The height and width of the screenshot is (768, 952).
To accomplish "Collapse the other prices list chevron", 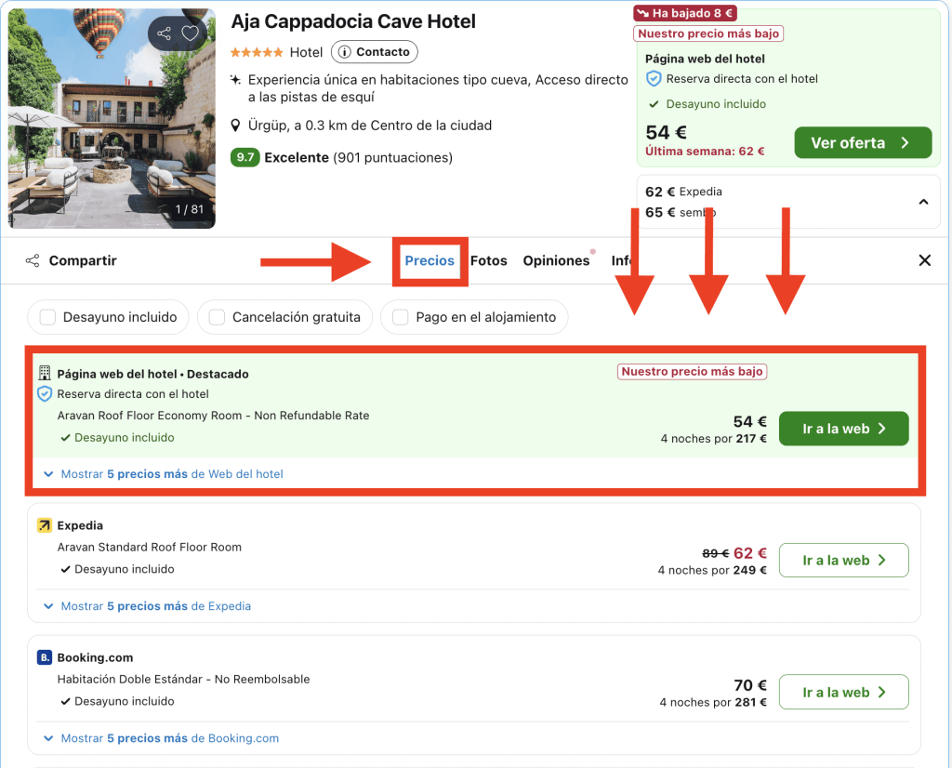I will [923, 202].
